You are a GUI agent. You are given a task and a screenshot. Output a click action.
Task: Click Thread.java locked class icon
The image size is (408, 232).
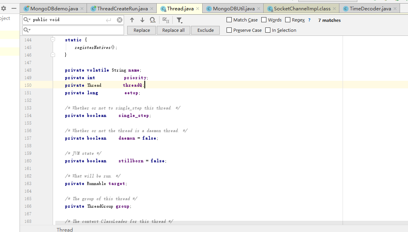coord(163,9)
